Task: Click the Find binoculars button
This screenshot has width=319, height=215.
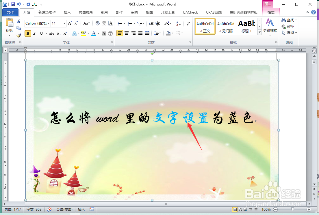Action: [x=289, y=20]
